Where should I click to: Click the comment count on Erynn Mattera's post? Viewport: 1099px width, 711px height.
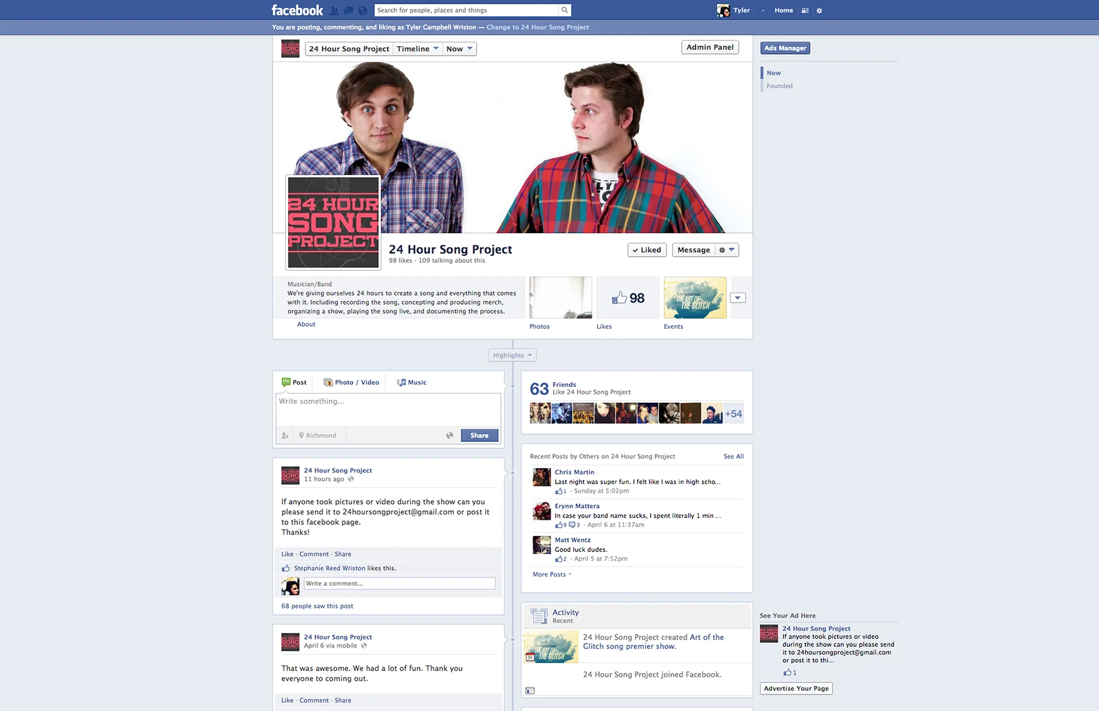(x=574, y=525)
